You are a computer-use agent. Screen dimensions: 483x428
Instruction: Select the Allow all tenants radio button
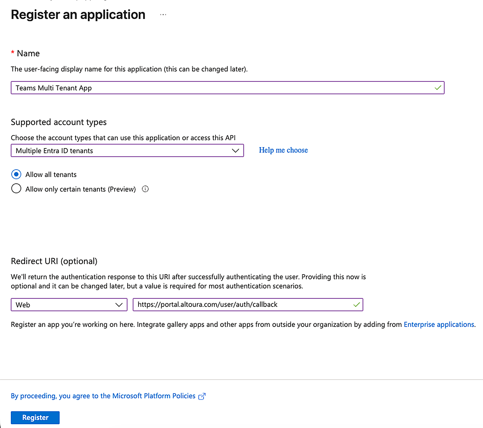(16, 174)
